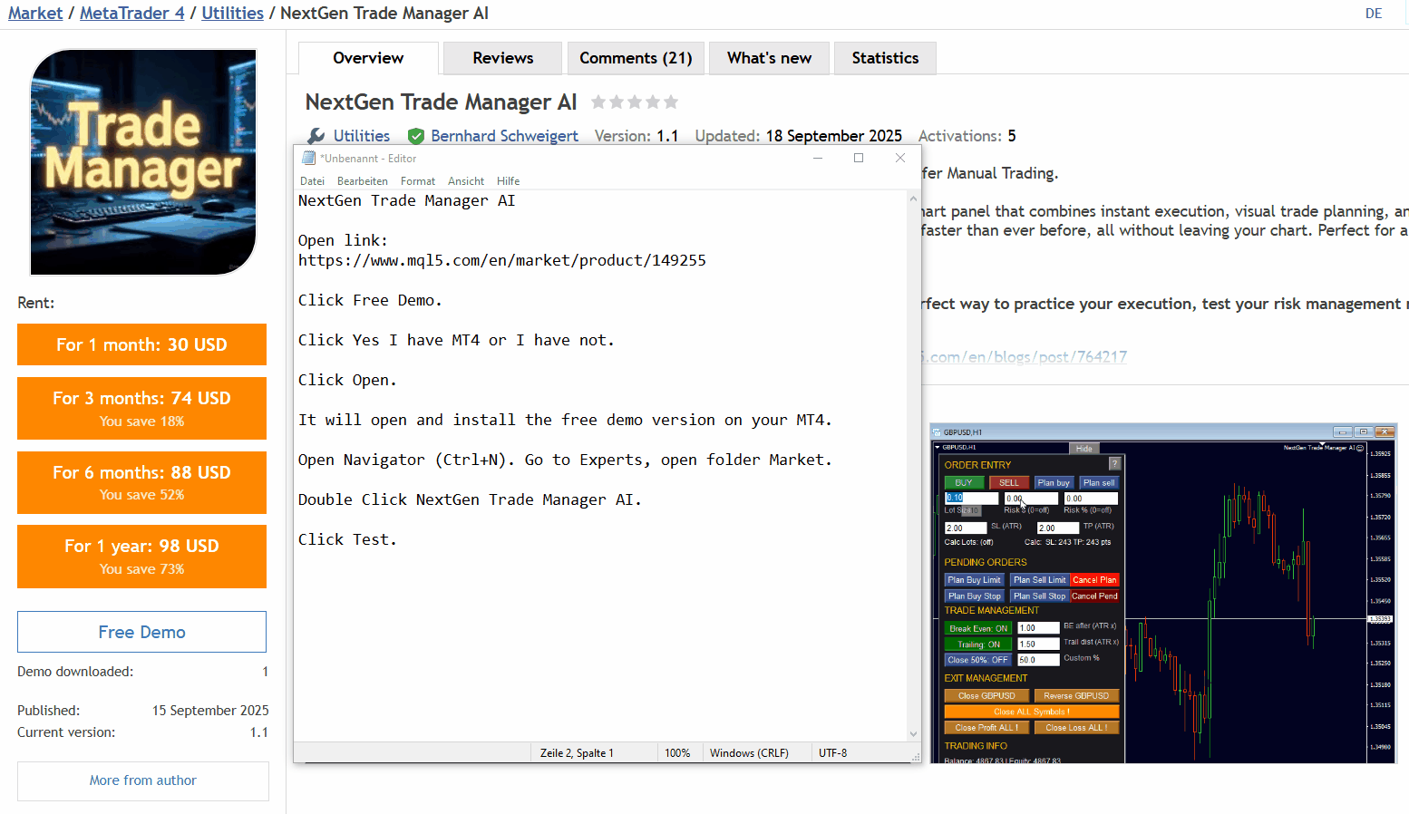Click the 'It will open and install' line
The image size is (1409, 814).
click(565, 420)
